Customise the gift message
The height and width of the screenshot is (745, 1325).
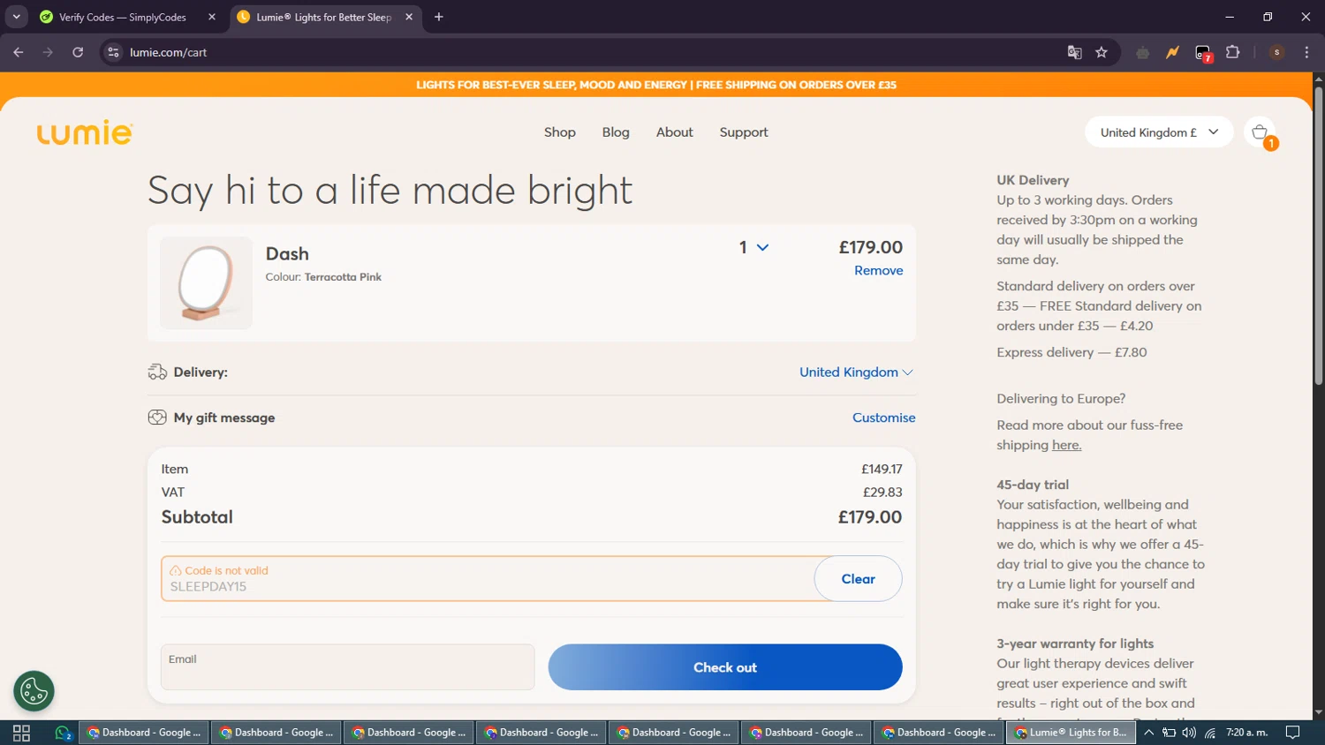pos(883,418)
